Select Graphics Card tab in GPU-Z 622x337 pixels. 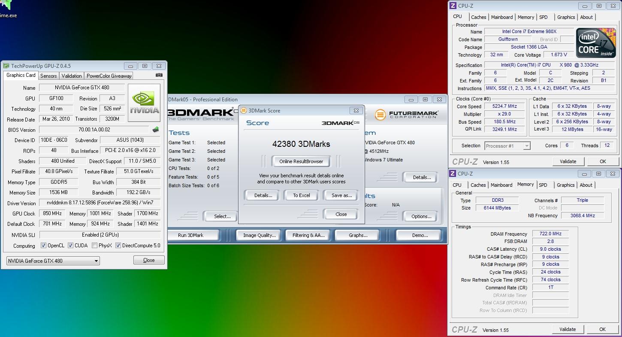(21, 75)
